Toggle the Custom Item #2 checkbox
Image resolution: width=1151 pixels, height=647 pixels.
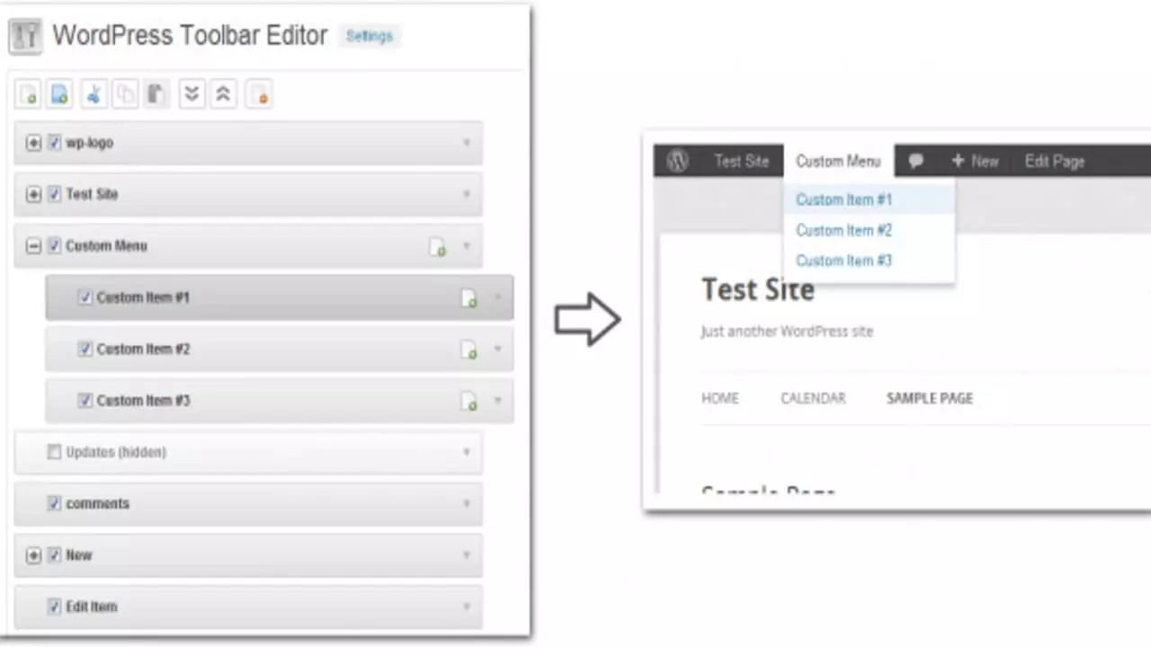85,349
